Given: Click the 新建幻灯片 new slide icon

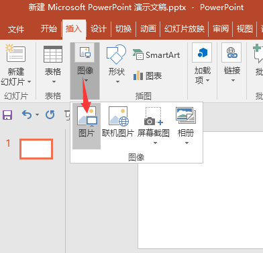Looking at the screenshot, I should click(x=15, y=54).
